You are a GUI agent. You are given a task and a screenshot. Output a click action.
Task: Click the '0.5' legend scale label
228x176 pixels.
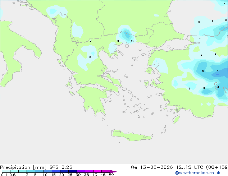point(13,175)
